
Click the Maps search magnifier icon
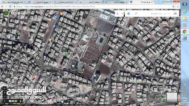pos(136,13)
